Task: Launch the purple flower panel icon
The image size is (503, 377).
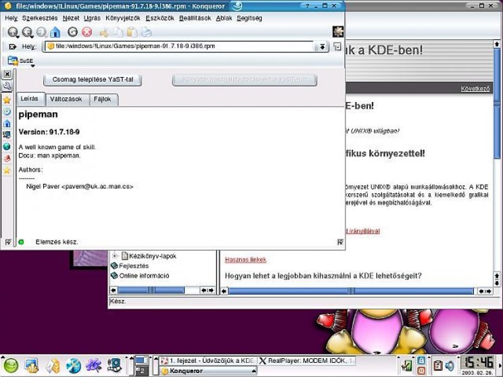Action: tap(94, 366)
